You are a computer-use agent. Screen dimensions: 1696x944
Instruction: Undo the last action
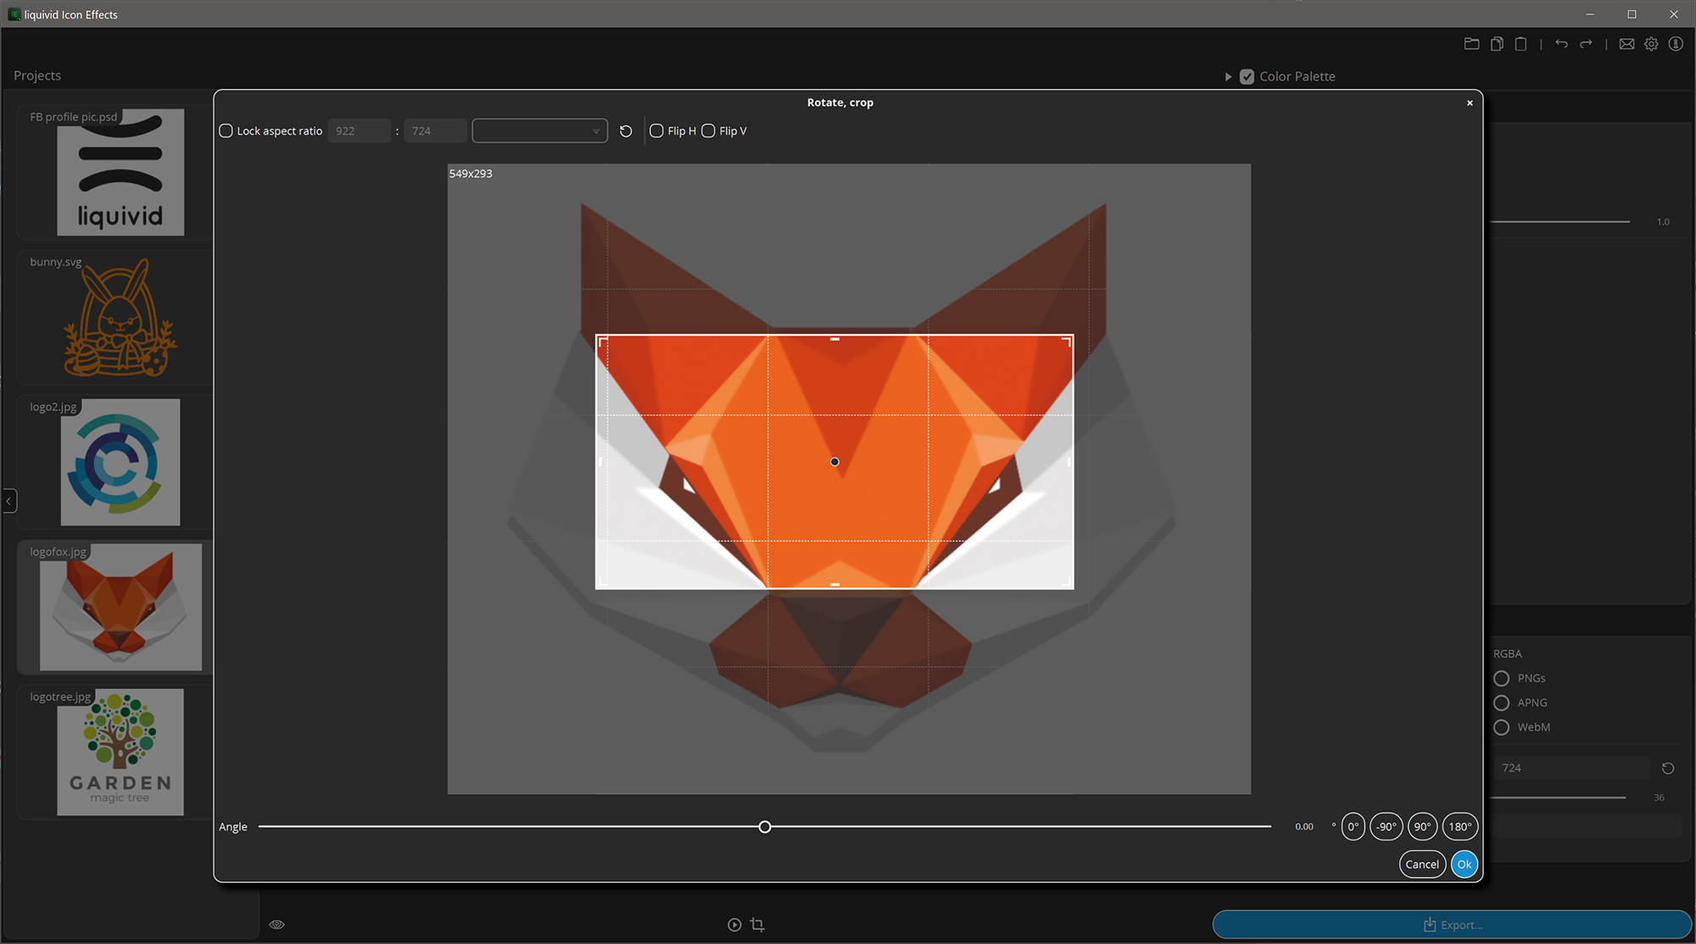coord(1561,43)
